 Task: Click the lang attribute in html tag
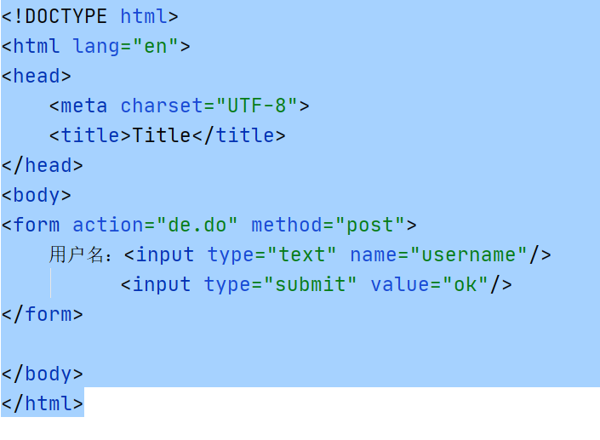tap(95, 47)
